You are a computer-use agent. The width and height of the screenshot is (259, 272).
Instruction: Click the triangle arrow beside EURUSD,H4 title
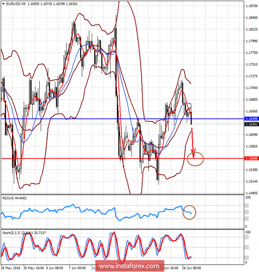[x=3, y=4]
